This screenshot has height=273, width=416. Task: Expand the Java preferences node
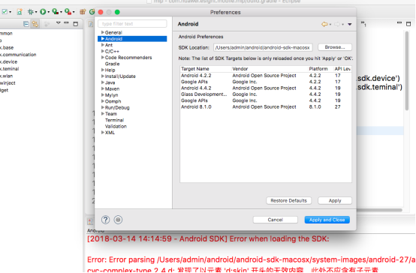(x=103, y=82)
